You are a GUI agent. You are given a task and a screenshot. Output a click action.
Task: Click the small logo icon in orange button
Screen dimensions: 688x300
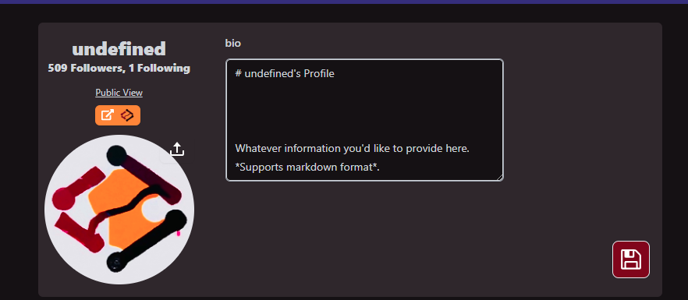tap(127, 115)
